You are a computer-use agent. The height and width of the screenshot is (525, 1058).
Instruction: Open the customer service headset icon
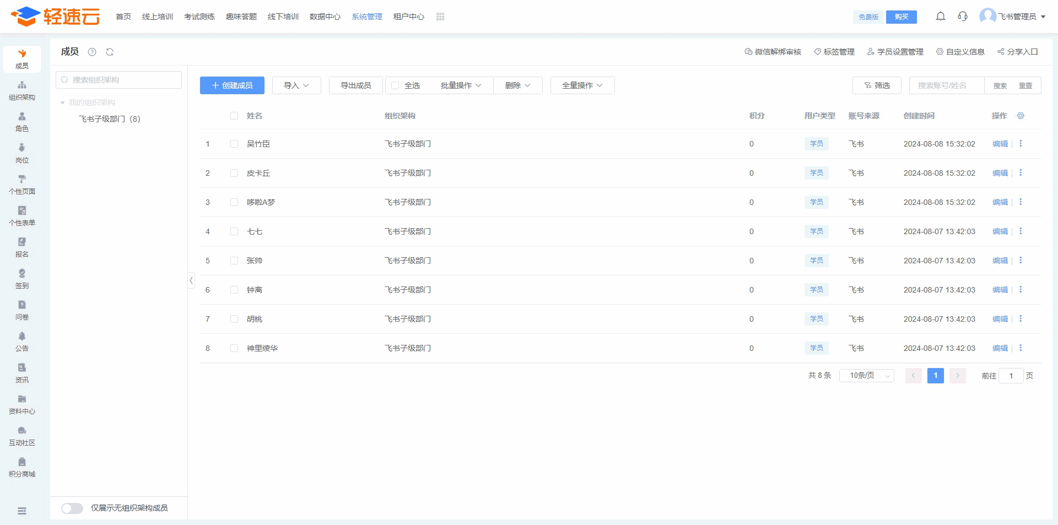point(962,17)
